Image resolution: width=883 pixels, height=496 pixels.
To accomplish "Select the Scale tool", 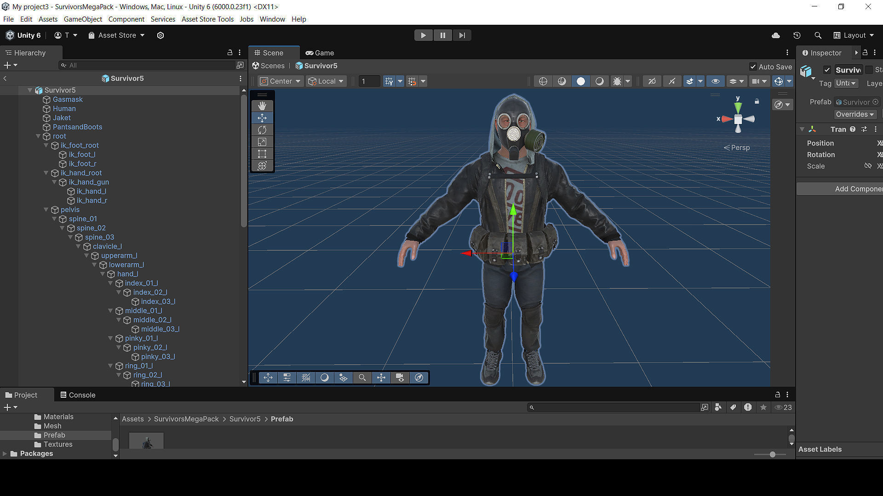I will pos(262,142).
